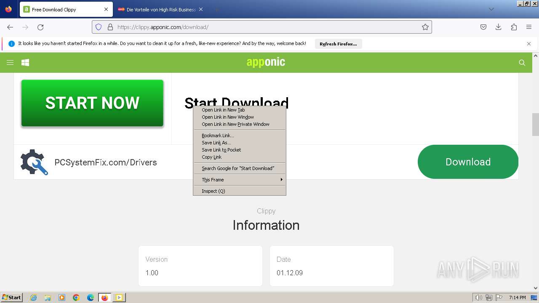Image resolution: width=539 pixels, height=303 pixels.
Task: Bookmark this page with the star icon
Action: coord(425,27)
